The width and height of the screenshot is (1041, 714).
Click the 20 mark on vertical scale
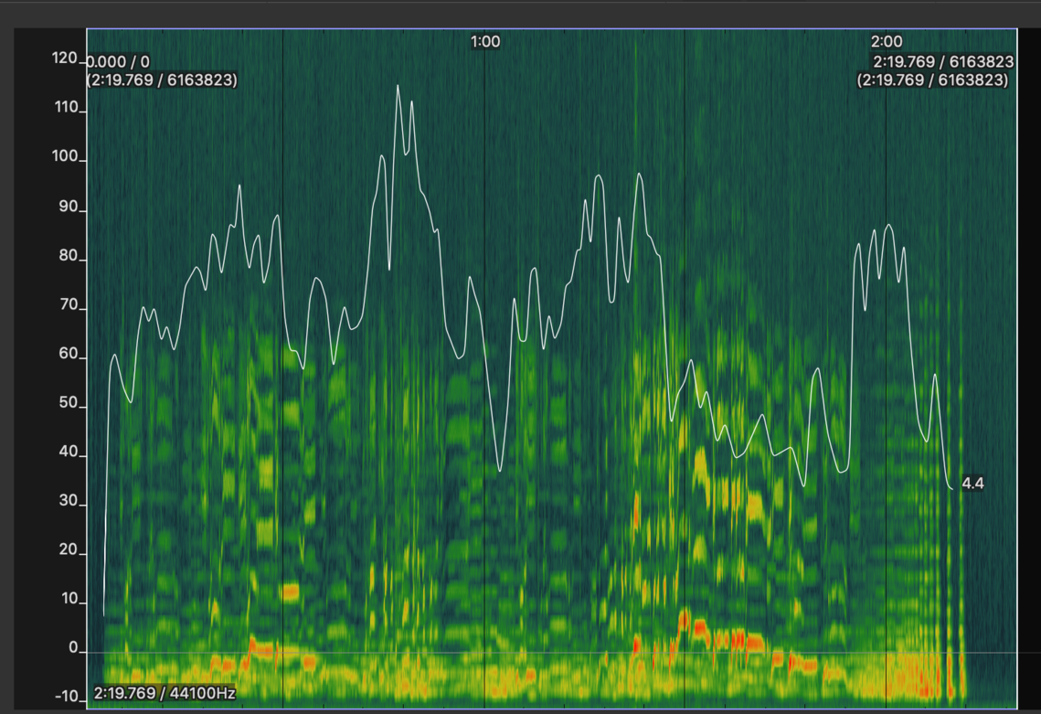69,553
